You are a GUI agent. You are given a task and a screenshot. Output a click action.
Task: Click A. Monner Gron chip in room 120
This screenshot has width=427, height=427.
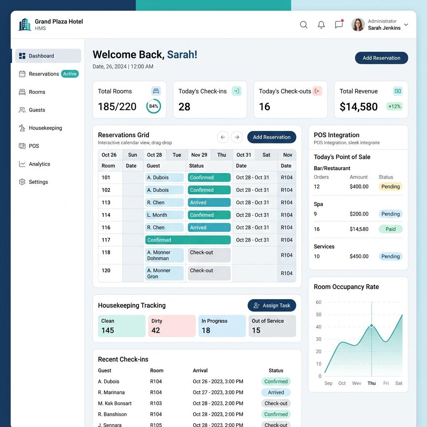tap(164, 273)
